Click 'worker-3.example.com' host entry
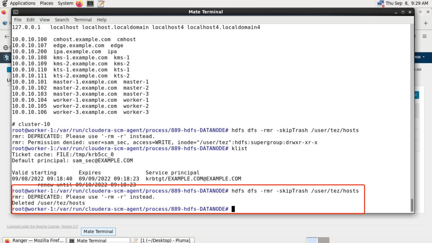The width and height of the screenshot is (432, 243). tap(85, 112)
